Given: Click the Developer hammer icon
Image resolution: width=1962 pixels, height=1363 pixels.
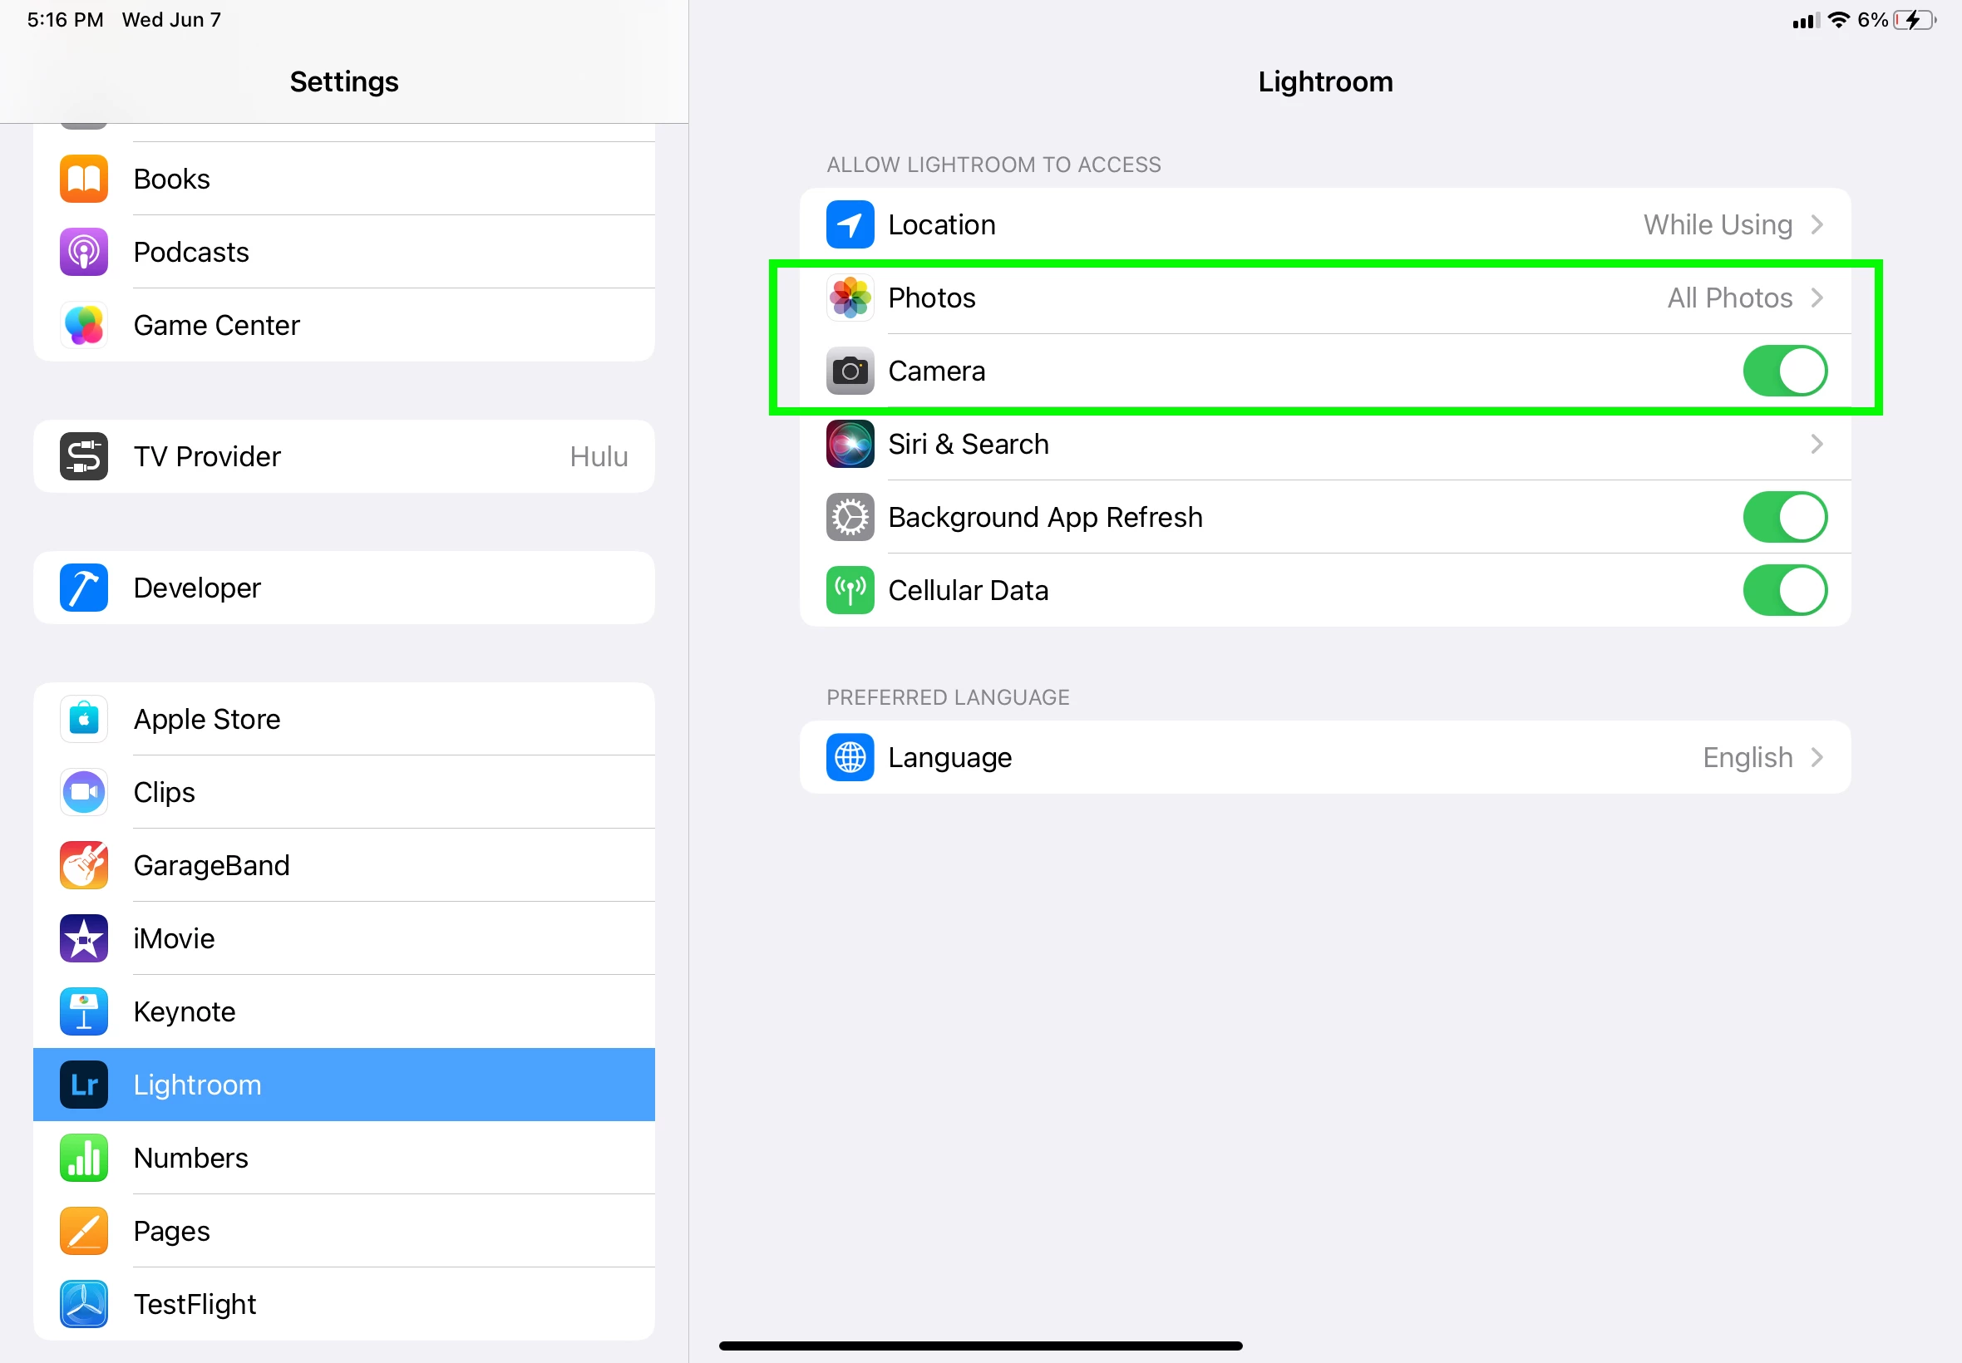Looking at the screenshot, I should [84, 588].
